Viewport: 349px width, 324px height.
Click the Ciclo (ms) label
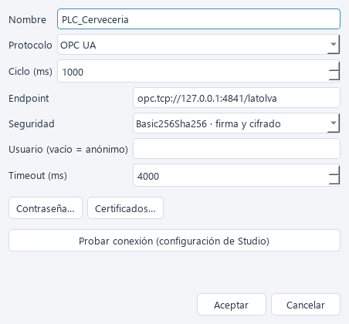30,71
